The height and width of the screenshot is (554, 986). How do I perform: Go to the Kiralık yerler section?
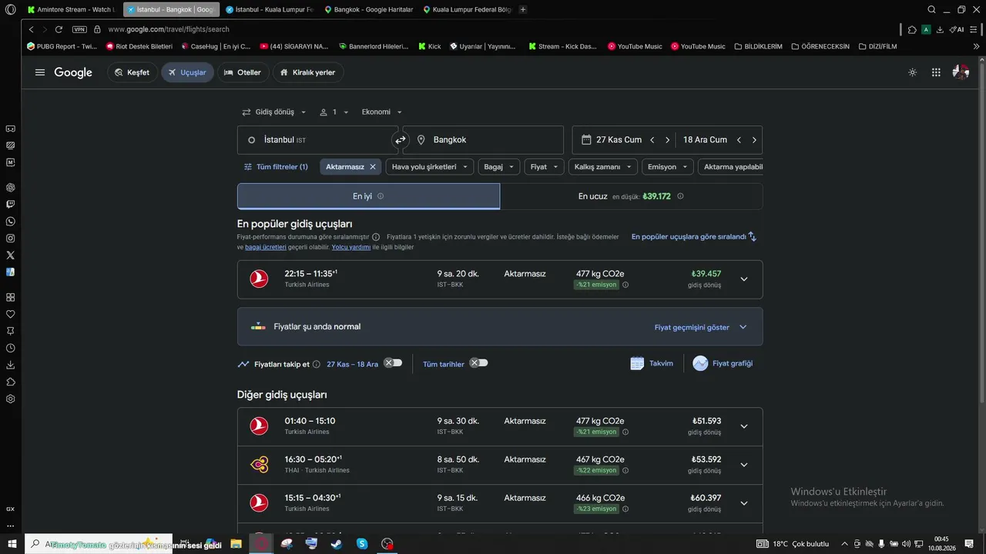coord(308,72)
